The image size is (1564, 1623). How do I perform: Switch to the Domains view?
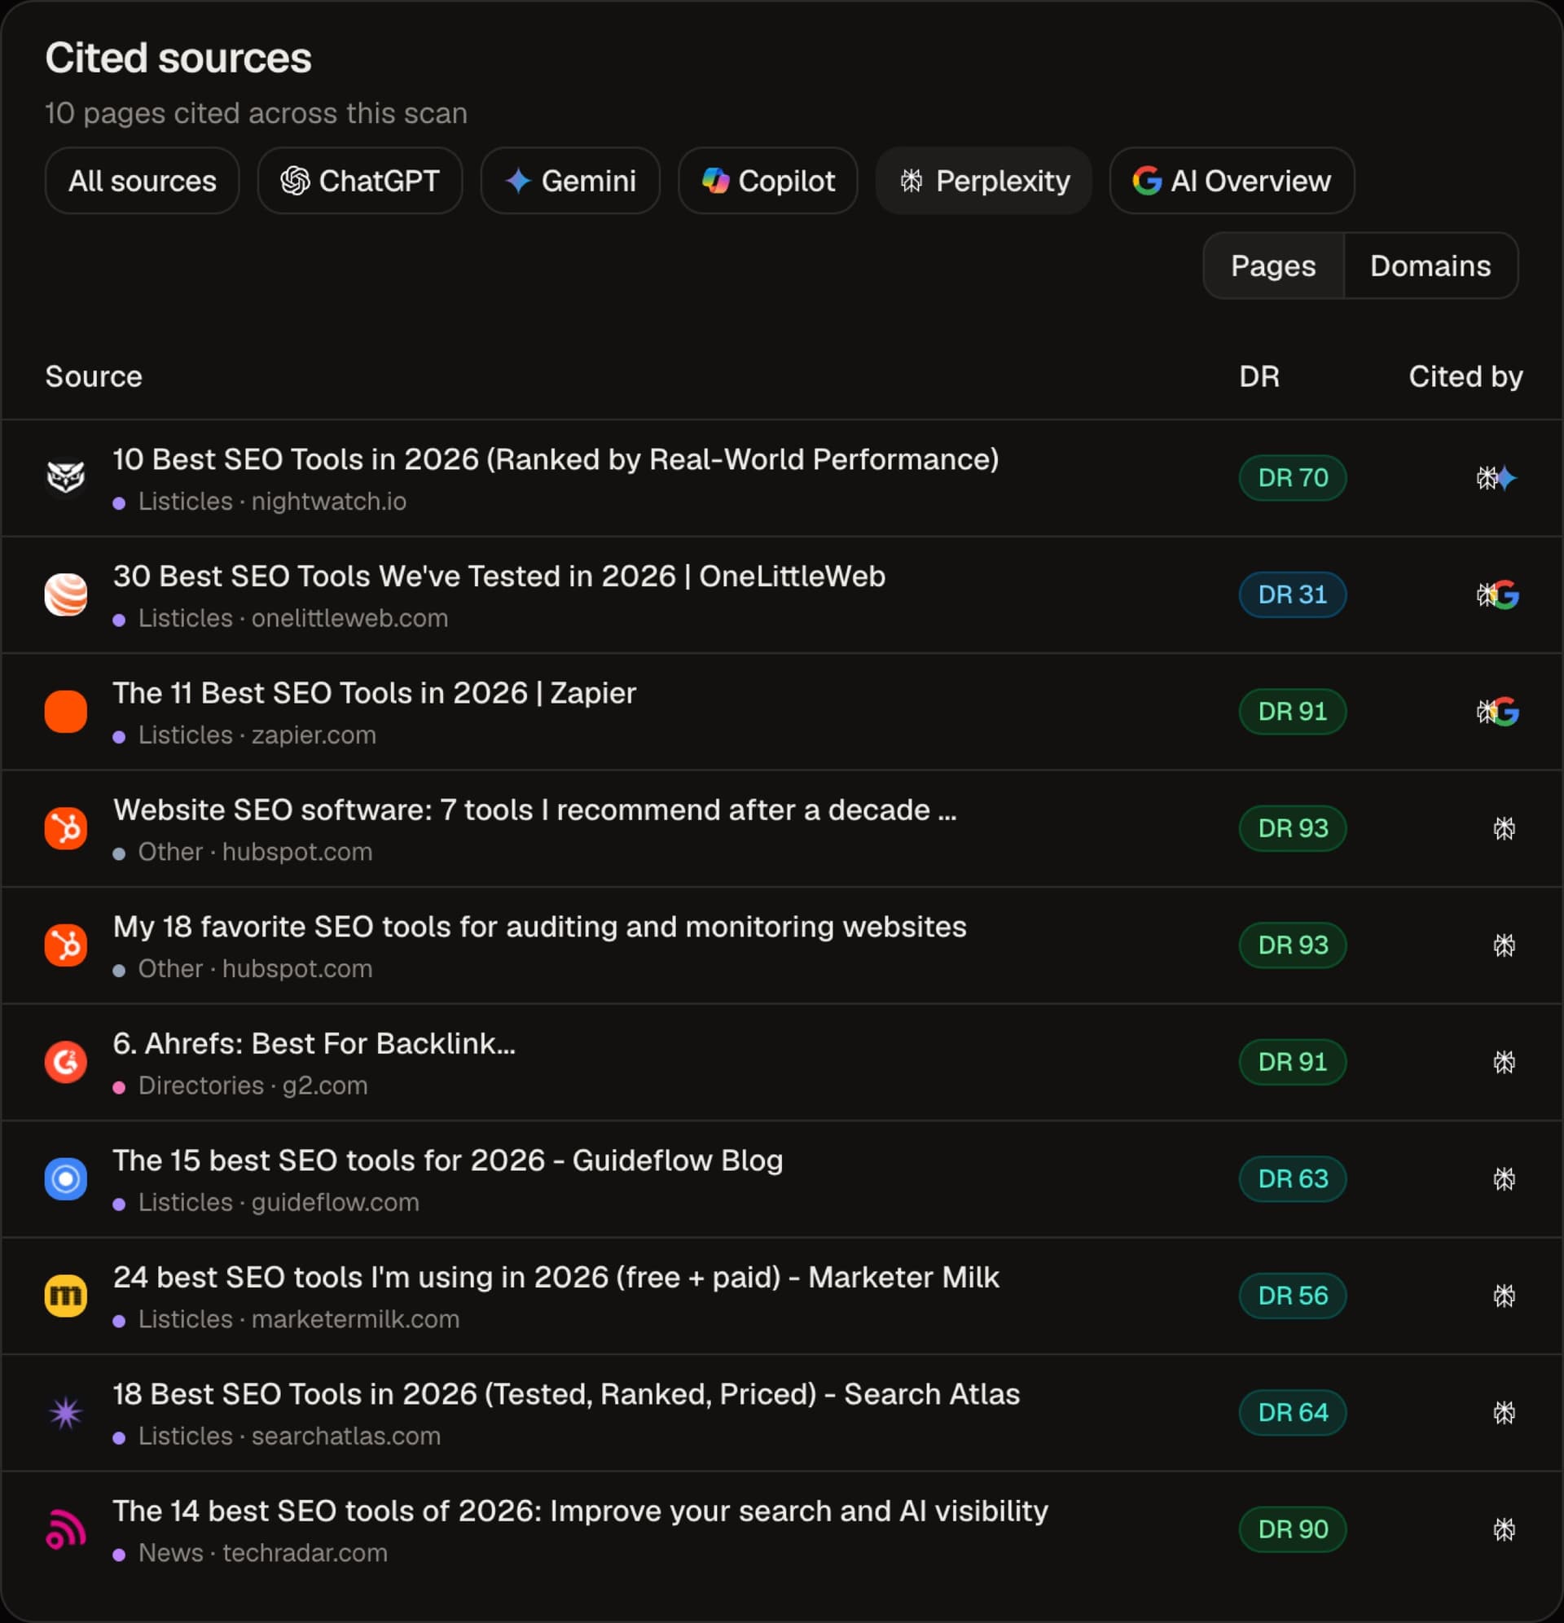pyautogui.click(x=1430, y=265)
